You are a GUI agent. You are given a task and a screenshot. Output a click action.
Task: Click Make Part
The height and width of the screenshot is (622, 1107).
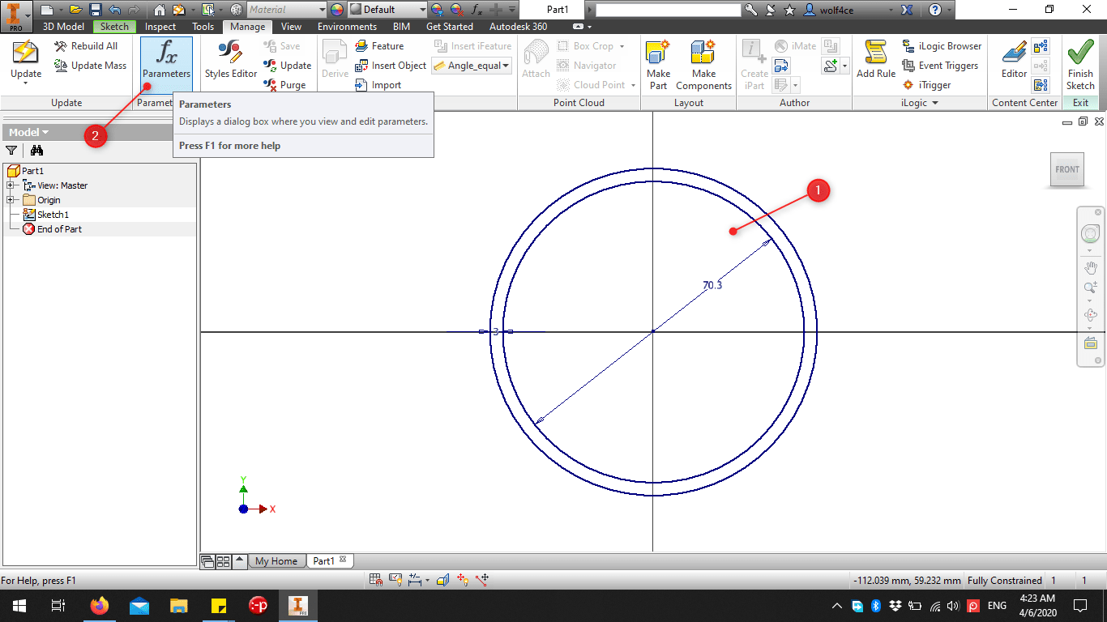[x=659, y=65]
